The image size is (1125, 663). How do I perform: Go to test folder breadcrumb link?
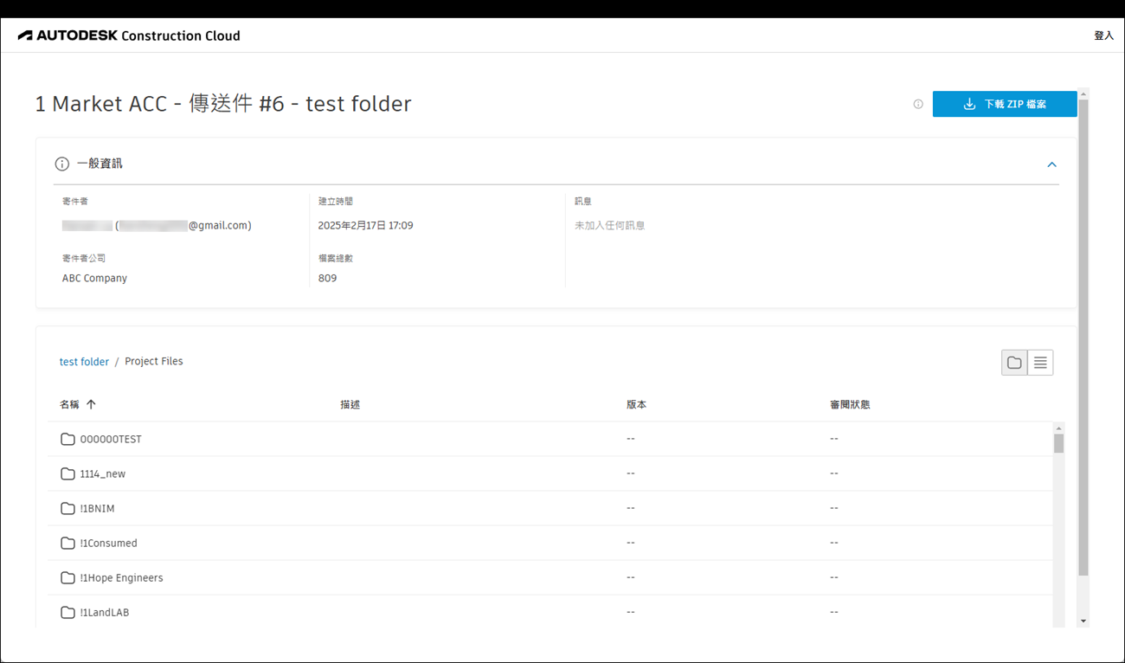pos(84,362)
